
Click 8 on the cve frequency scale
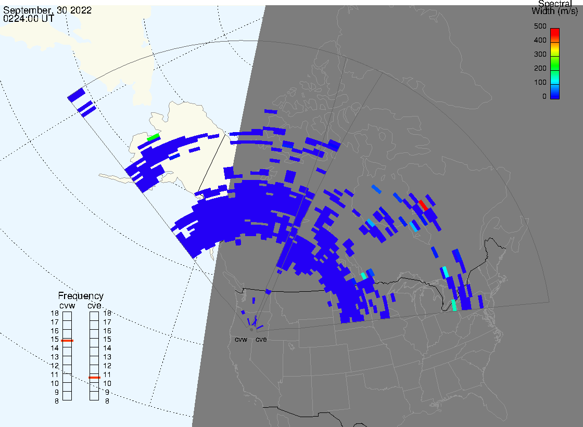(x=107, y=402)
